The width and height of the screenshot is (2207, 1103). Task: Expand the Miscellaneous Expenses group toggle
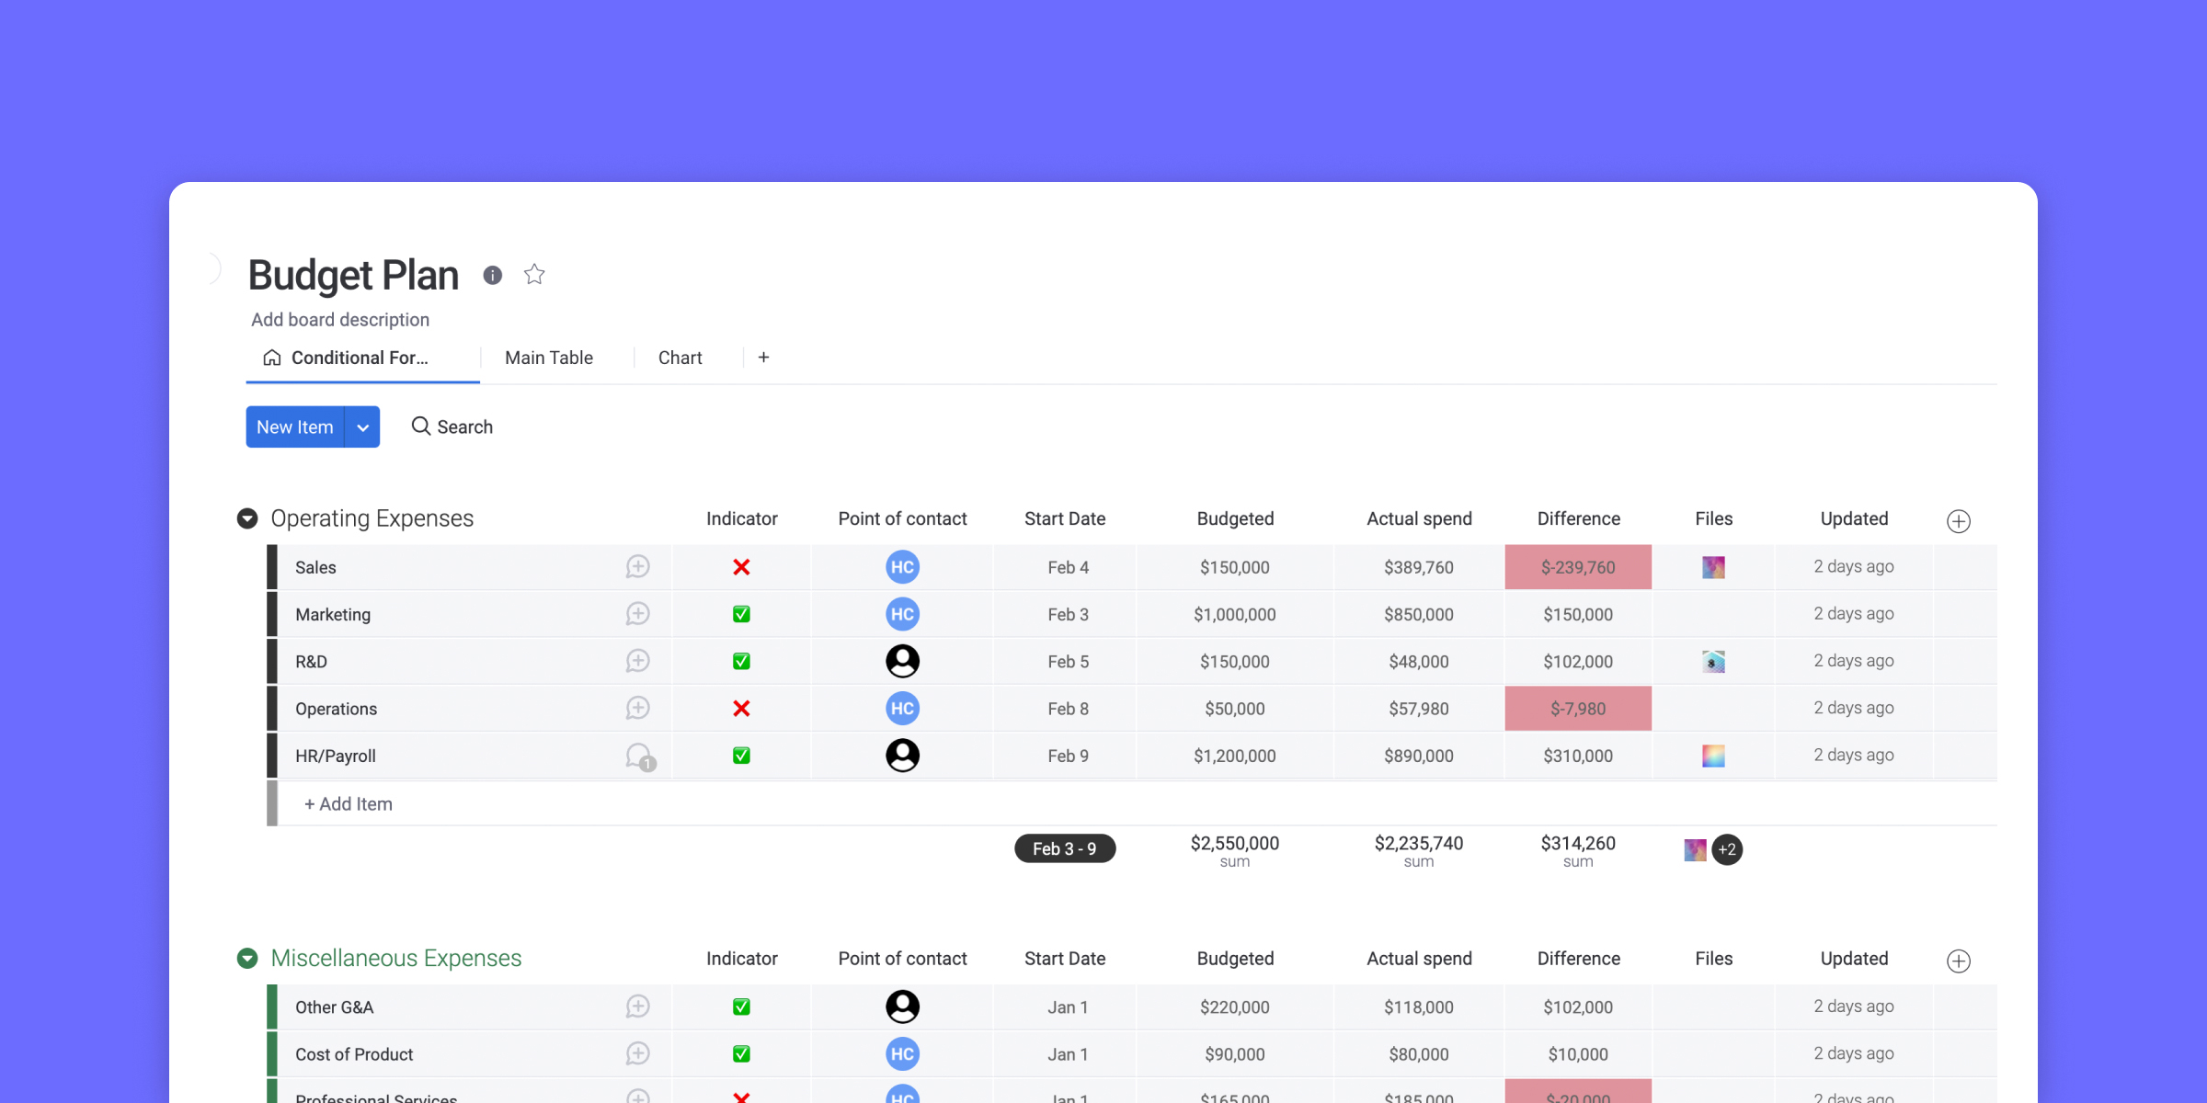click(x=247, y=960)
